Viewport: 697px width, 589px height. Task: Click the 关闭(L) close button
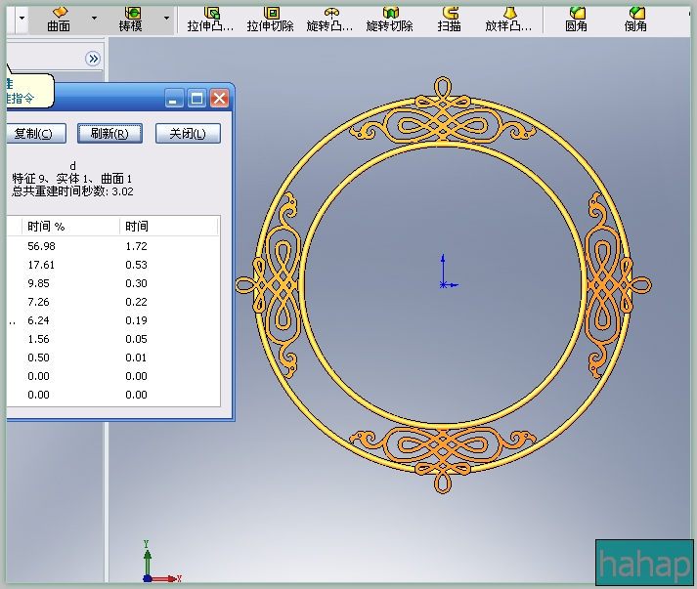coord(188,133)
